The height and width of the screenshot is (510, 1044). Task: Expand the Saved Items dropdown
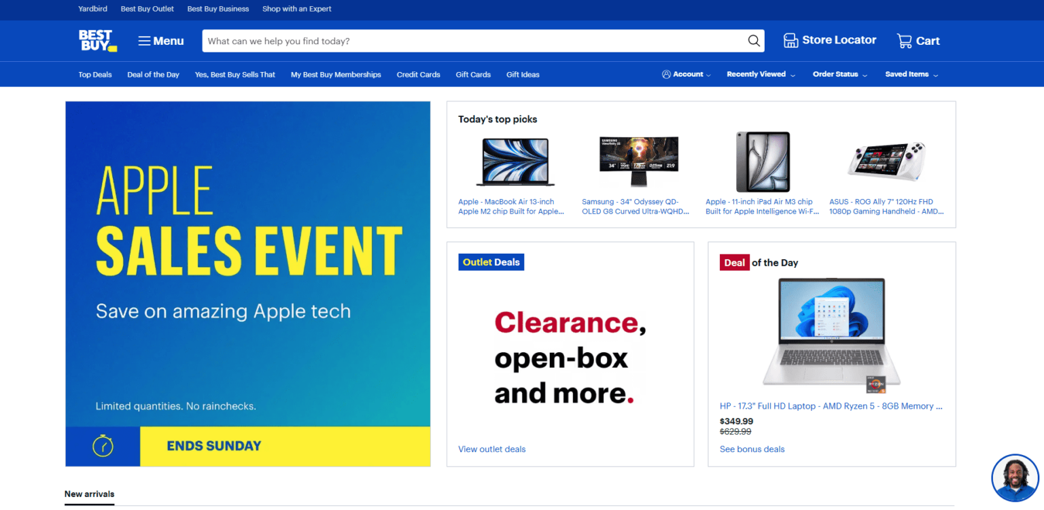point(911,75)
